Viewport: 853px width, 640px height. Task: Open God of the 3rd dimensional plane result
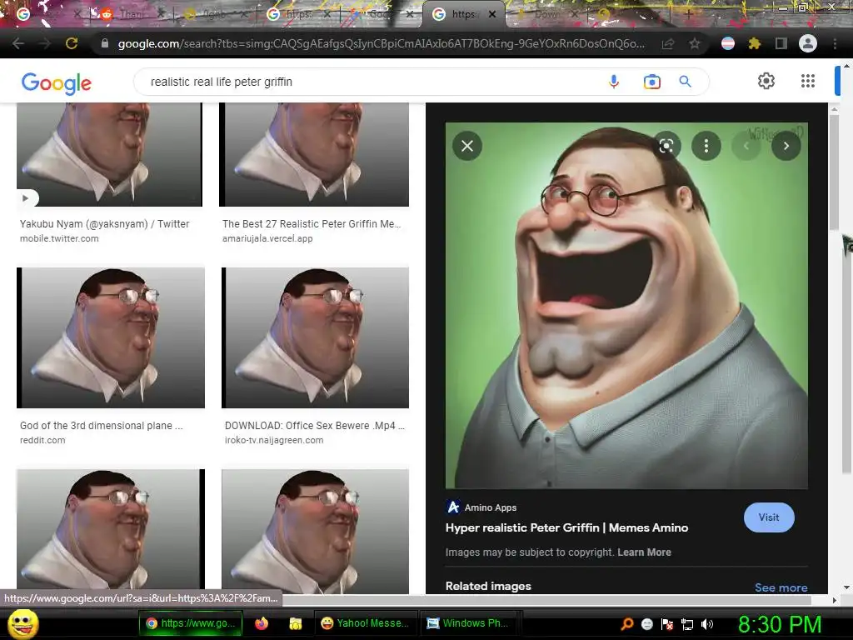point(101,426)
